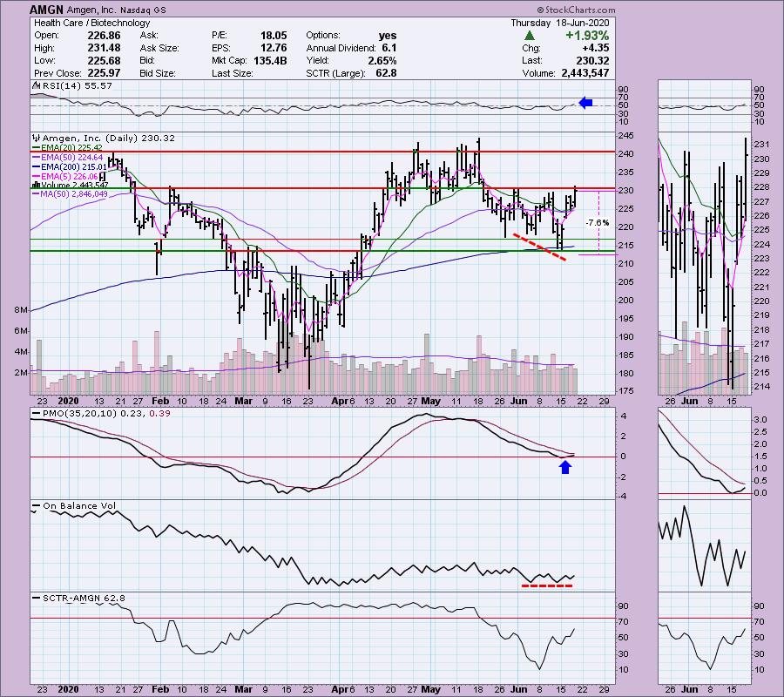784x697 pixels.
Task: Click the 'Last Size:' label
Action: [x=232, y=73]
